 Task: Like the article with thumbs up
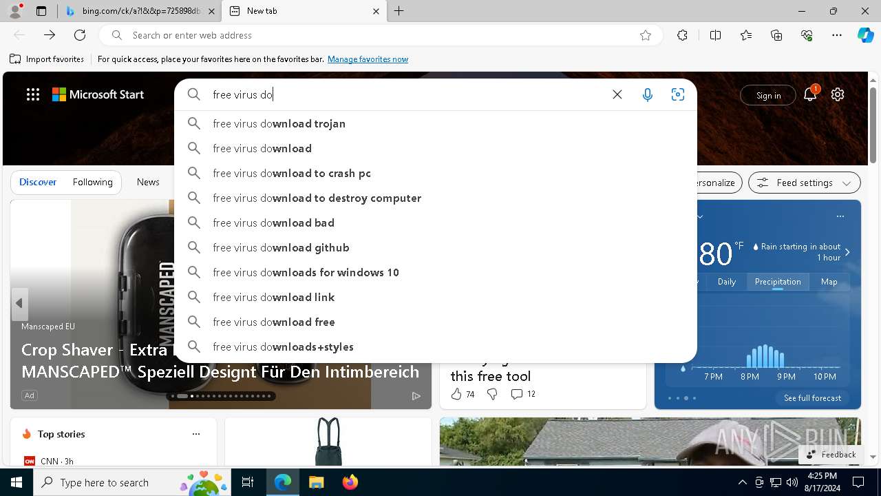(x=456, y=394)
